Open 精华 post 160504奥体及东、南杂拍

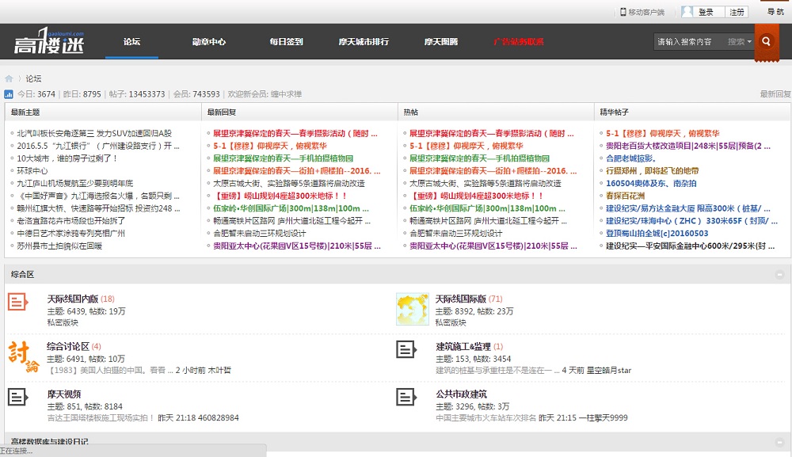click(651, 183)
